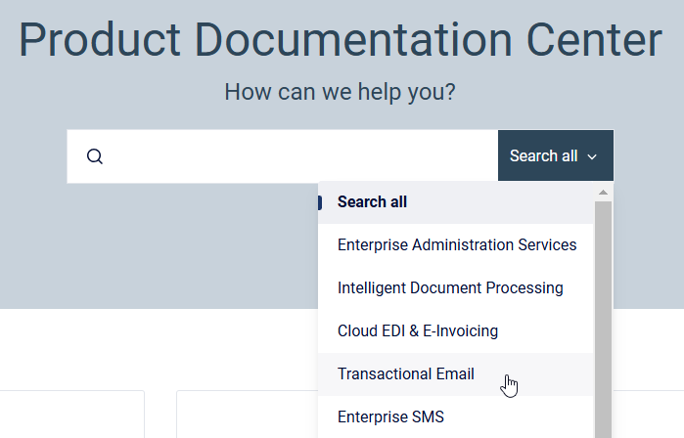Select Enterprise SMS from the scope list
The height and width of the screenshot is (438, 684).
(x=456, y=416)
